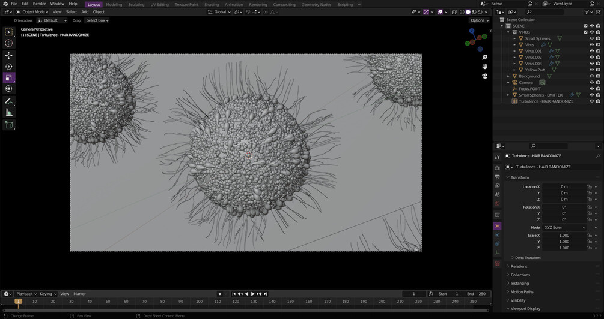Open the Render menu

[39, 4]
